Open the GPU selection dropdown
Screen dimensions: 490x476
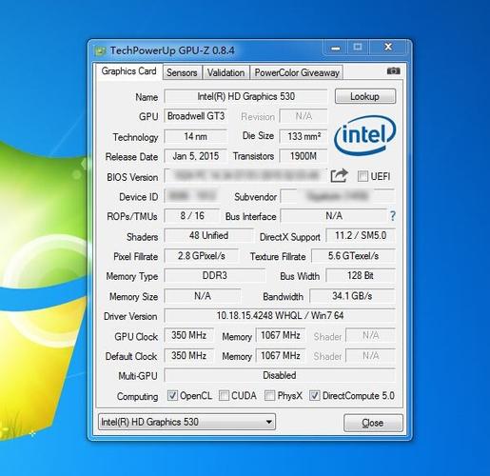[x=186, y=422]
